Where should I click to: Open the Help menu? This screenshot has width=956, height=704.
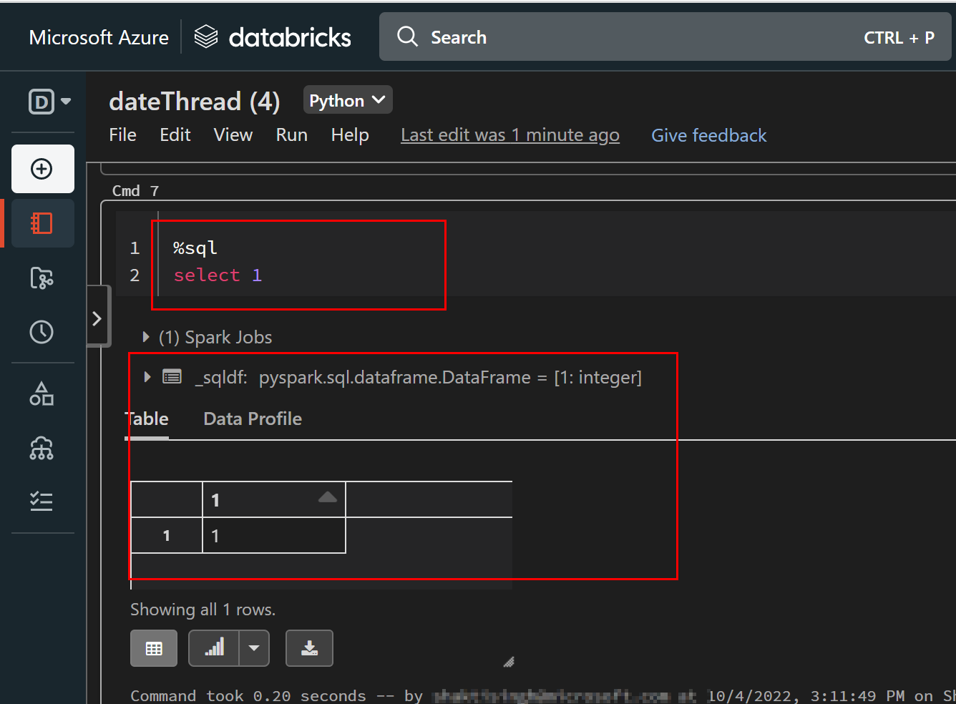(350, 135)
